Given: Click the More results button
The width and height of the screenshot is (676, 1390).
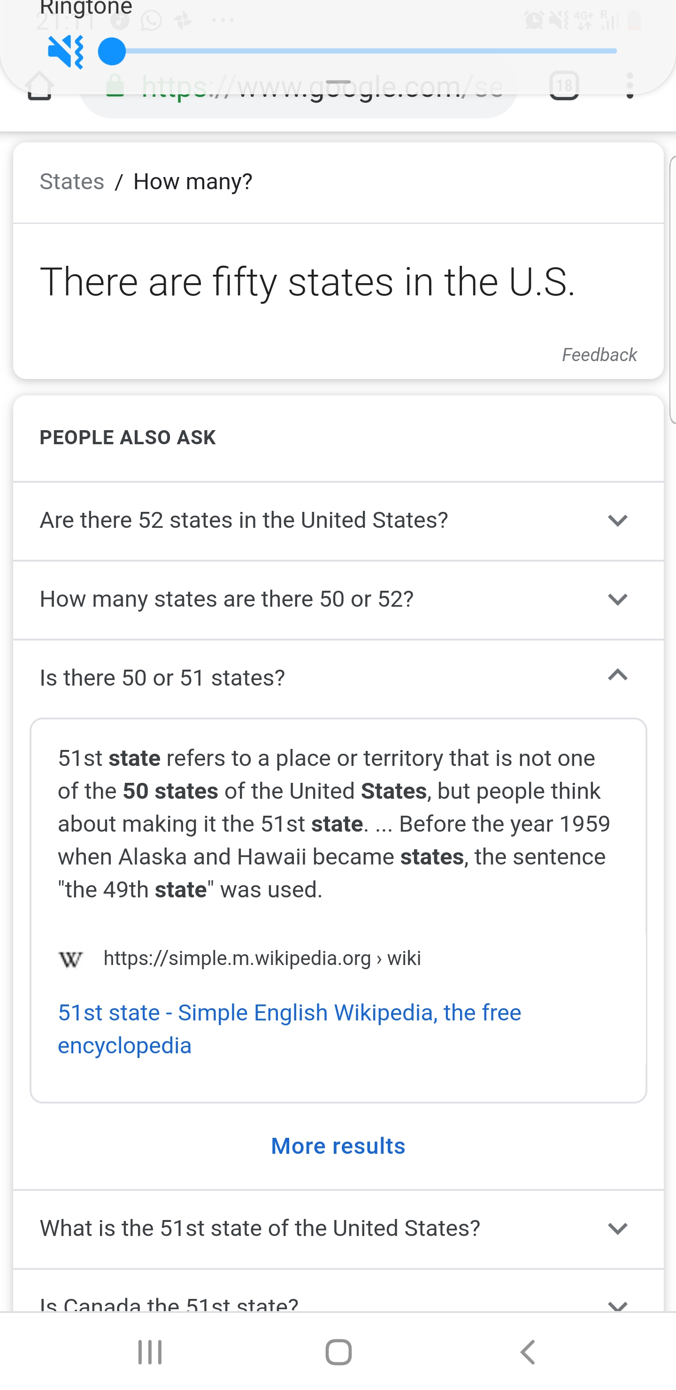Looking at the screenshot, I should [x=338, y=1146].
